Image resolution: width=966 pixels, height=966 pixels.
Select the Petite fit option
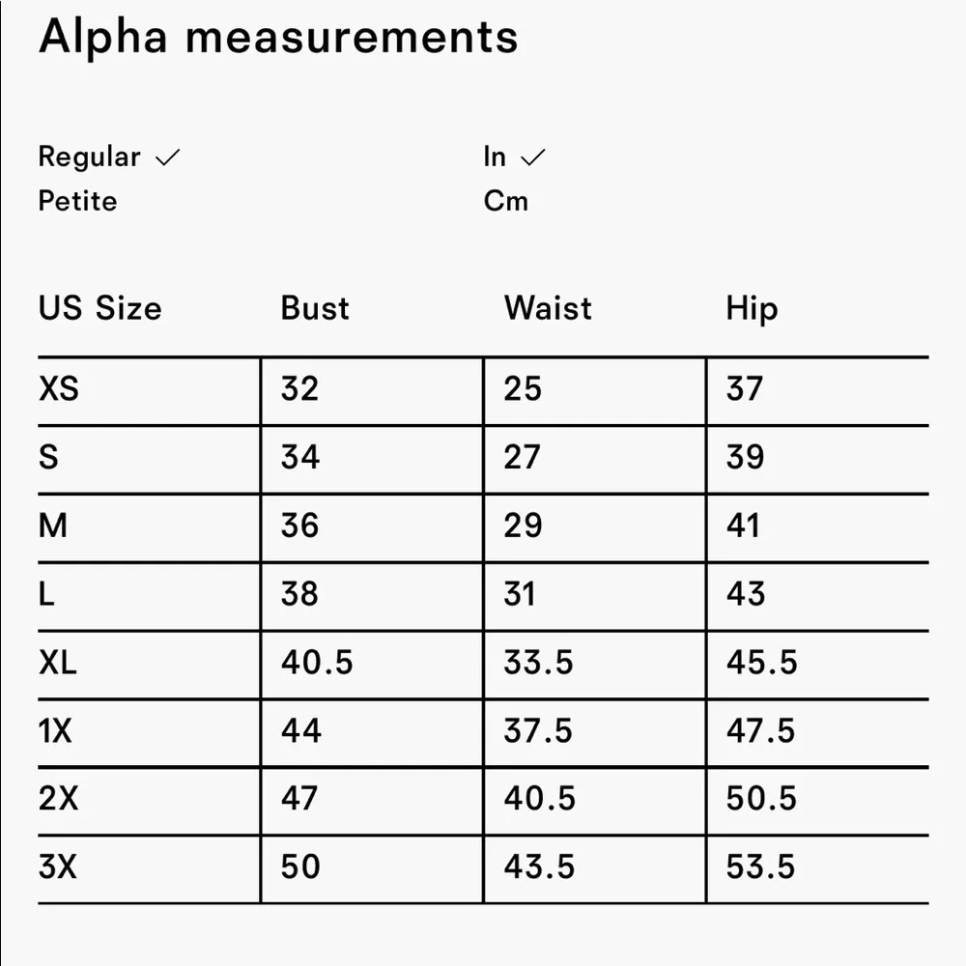77,201
